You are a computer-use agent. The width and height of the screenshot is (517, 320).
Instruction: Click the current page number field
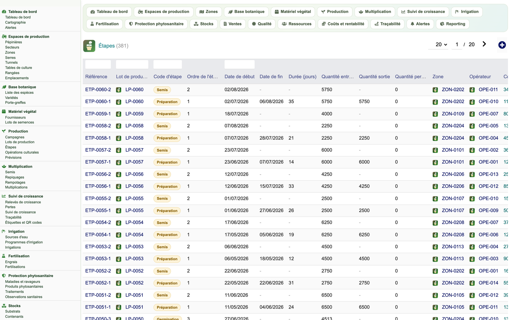[x=457, y=44]
